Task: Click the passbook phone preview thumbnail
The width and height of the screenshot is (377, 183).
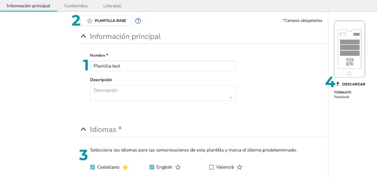Action: coord(349,49)
